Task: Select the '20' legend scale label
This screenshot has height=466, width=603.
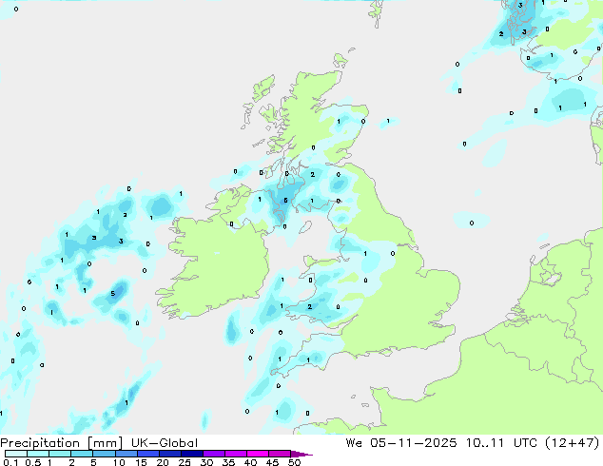Action: click(x=163, y=462)
